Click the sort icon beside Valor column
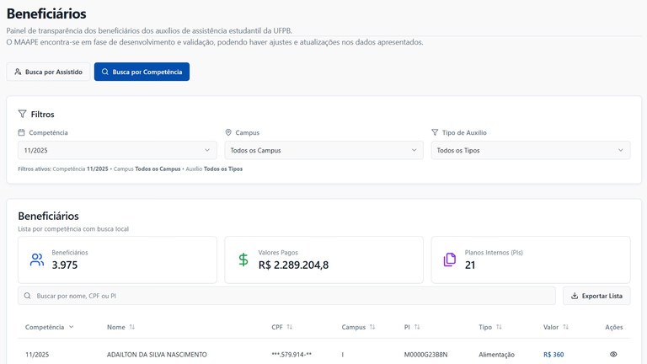The height and width of the screenshot is (364, 647). (566, 327)
